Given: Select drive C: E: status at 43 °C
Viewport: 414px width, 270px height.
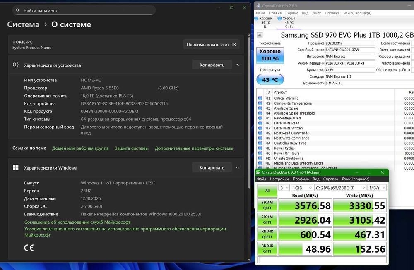Looking at the screenshot, I should 289,22.
